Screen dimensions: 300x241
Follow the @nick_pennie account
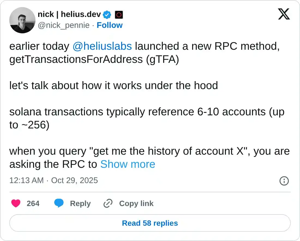110,25
